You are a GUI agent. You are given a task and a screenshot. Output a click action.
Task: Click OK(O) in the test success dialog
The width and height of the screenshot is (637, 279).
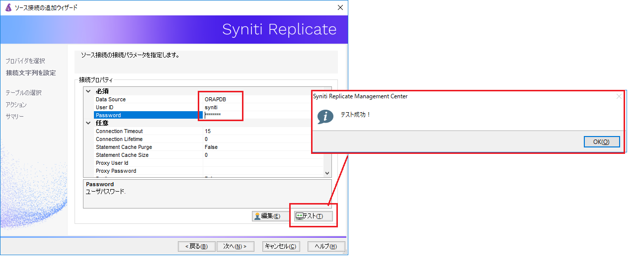(602, 142)
